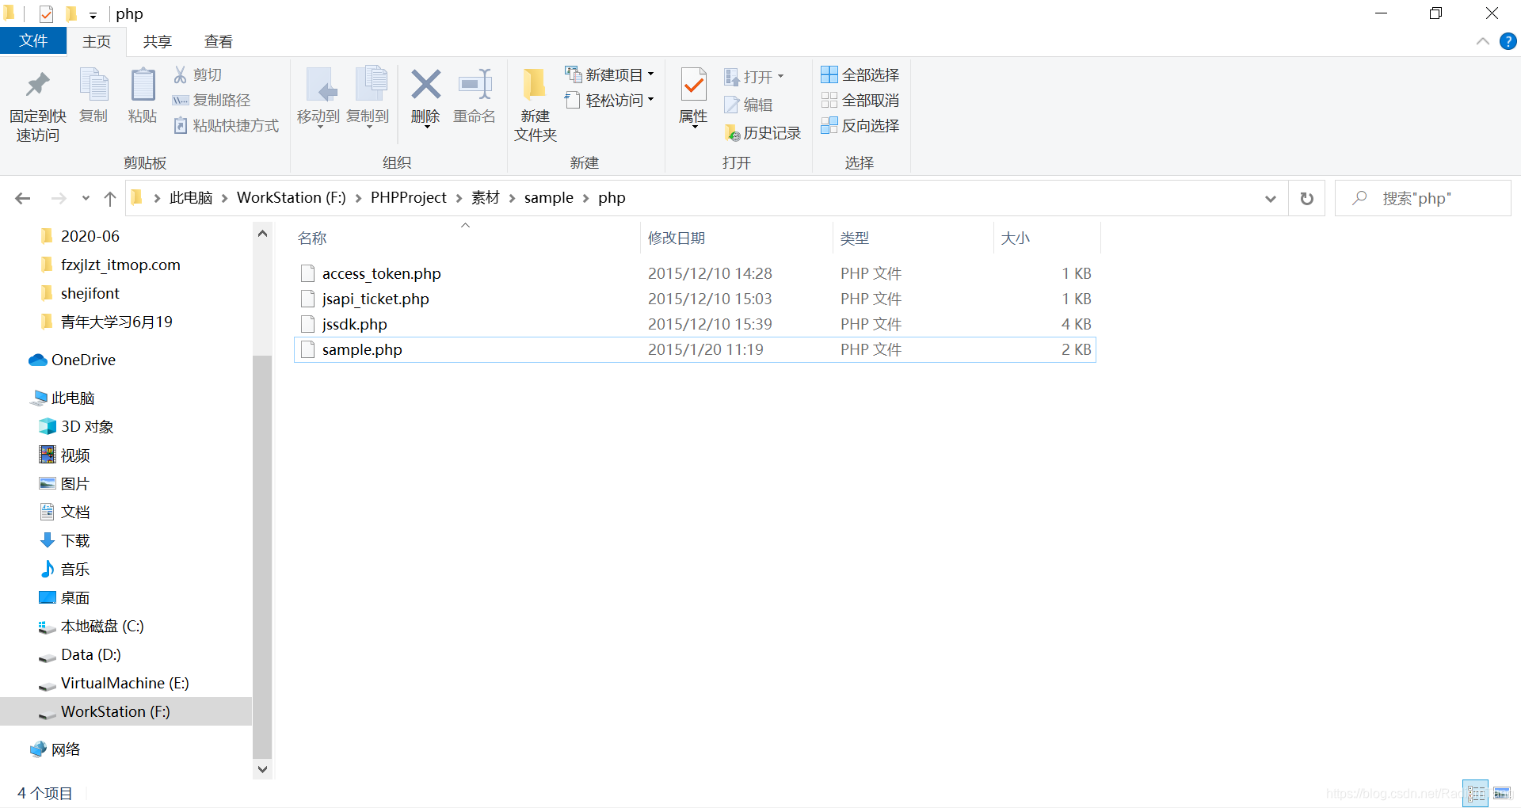The width and height of the screenshot is (1521, 808).
Task: Click the Pin to Quick Access icon
Action: [37, 86]
